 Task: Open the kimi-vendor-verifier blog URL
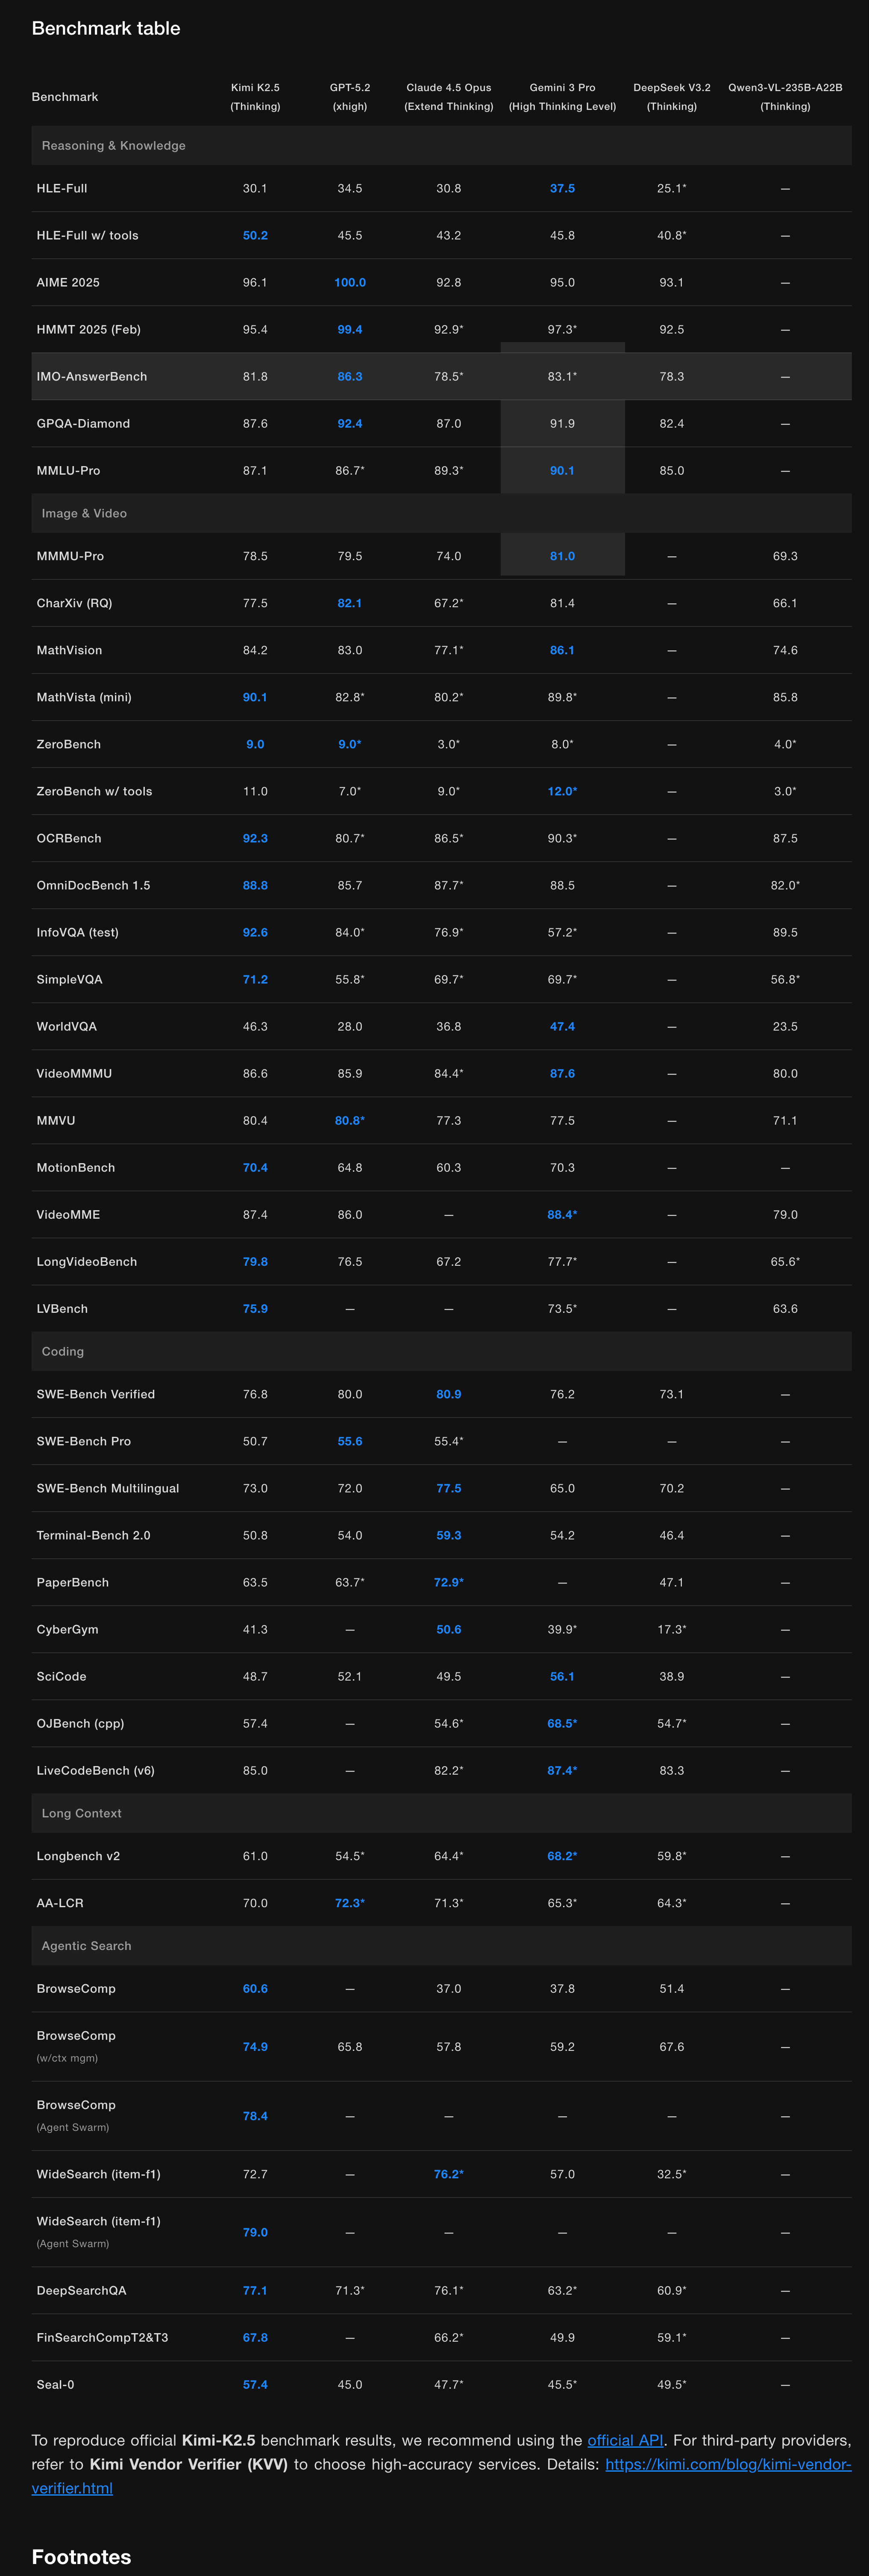click(x=727, y=2464)
